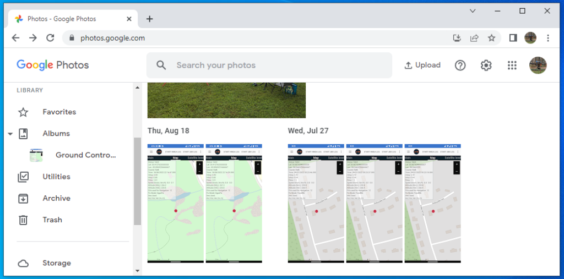Open second Thu, Aug 18 screenshot
The image size is (564, 279).
234,204
